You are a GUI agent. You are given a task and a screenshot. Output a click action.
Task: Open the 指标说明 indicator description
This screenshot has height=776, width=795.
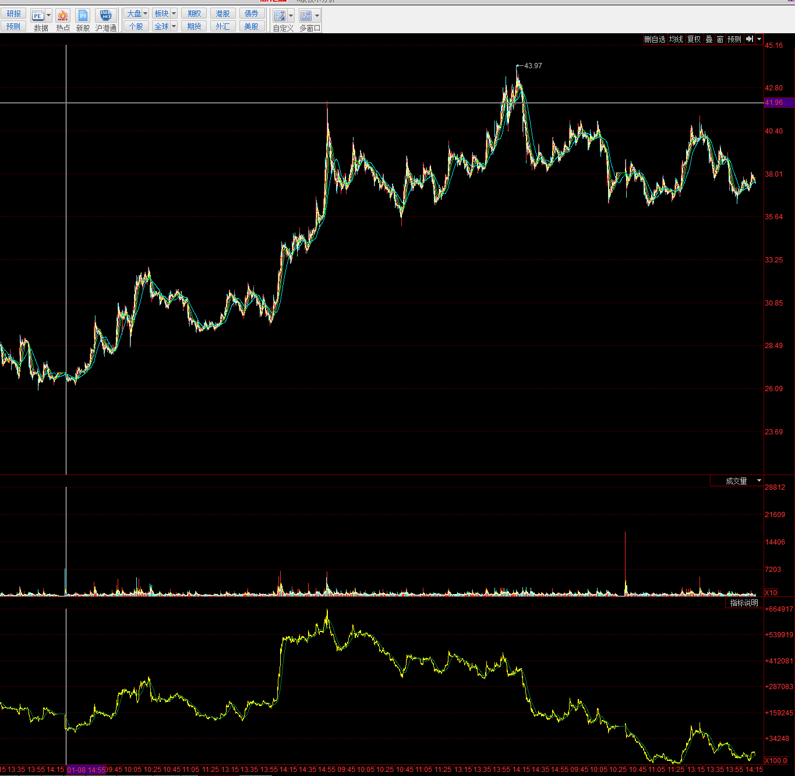point(744,603)
